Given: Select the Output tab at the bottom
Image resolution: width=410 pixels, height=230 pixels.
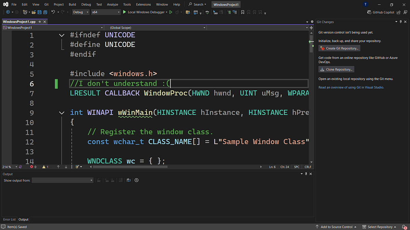Looking at the screenshot, I should click(24, 219).
